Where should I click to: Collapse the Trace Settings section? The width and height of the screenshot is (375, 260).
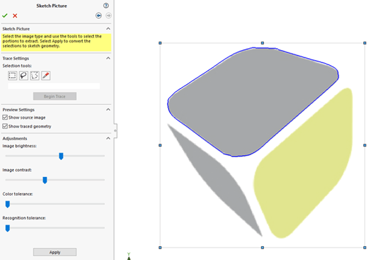tap(108, 58)
